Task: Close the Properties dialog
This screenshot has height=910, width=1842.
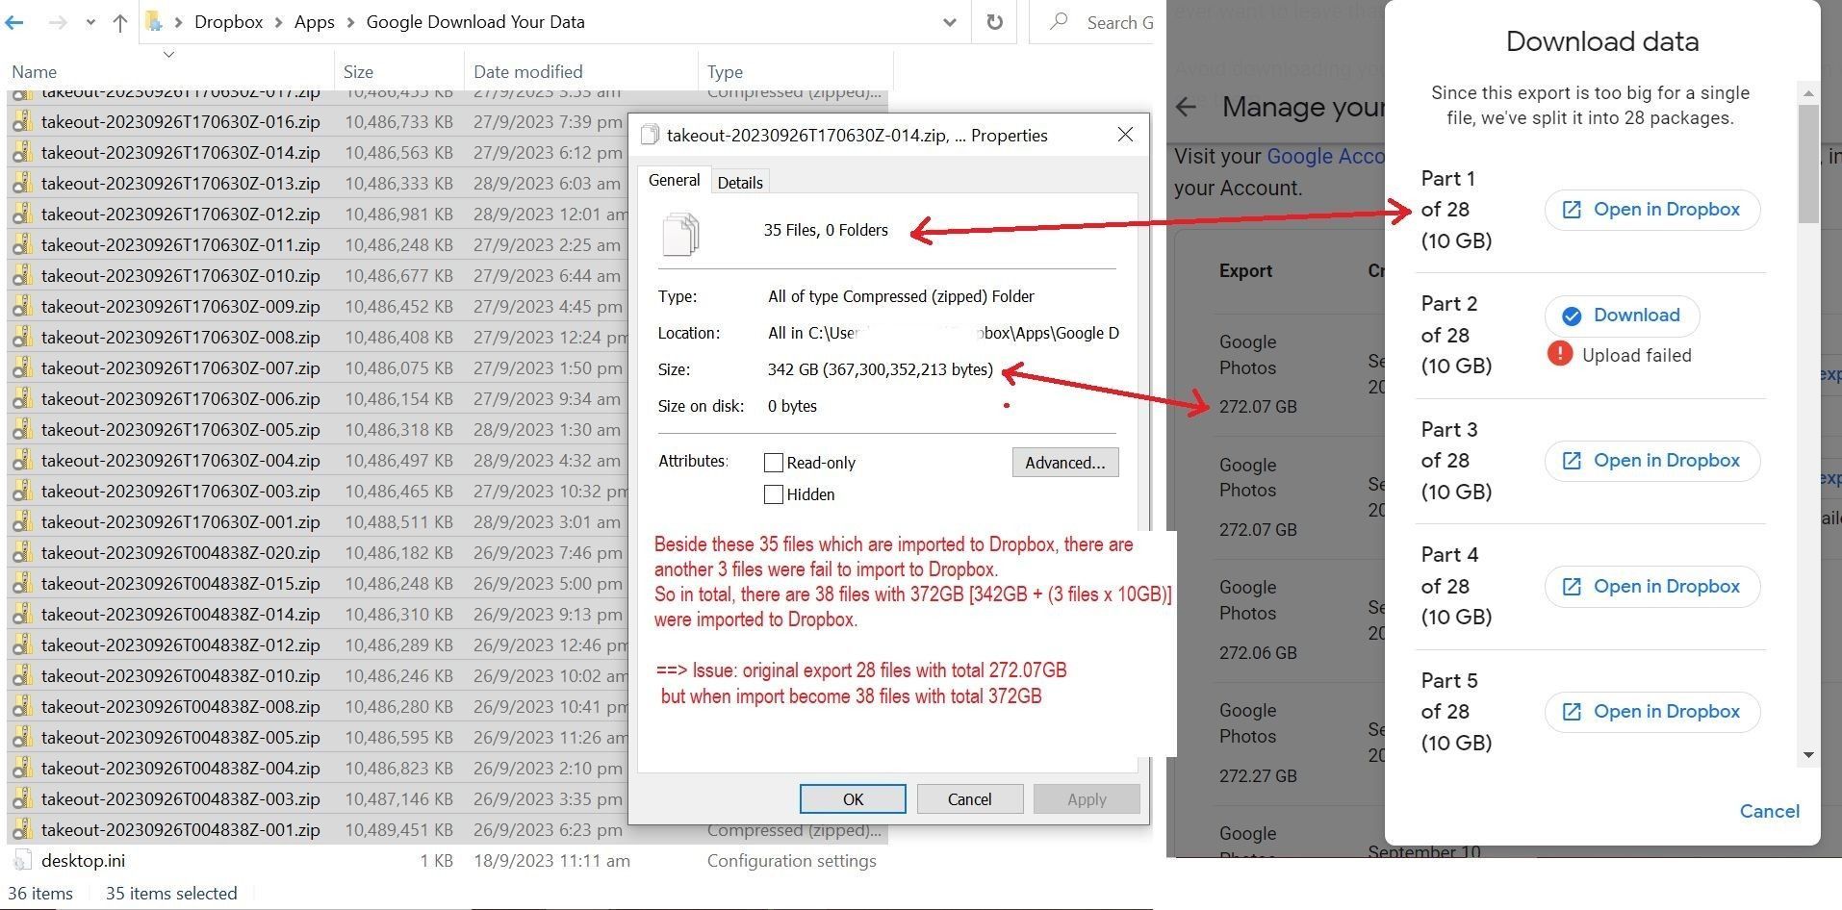Action: click(1125, 135)
